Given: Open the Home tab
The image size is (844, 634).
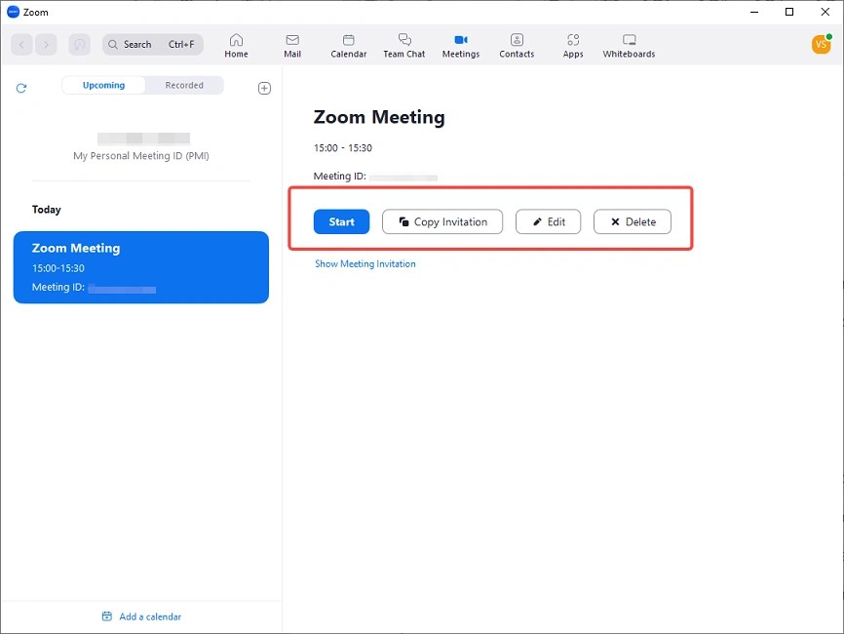Looking at the screenshot, I should [236, 45].
